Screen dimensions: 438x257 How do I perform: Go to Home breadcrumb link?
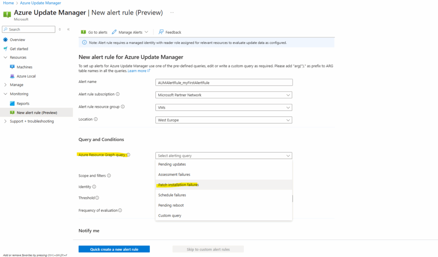[9, 3]
